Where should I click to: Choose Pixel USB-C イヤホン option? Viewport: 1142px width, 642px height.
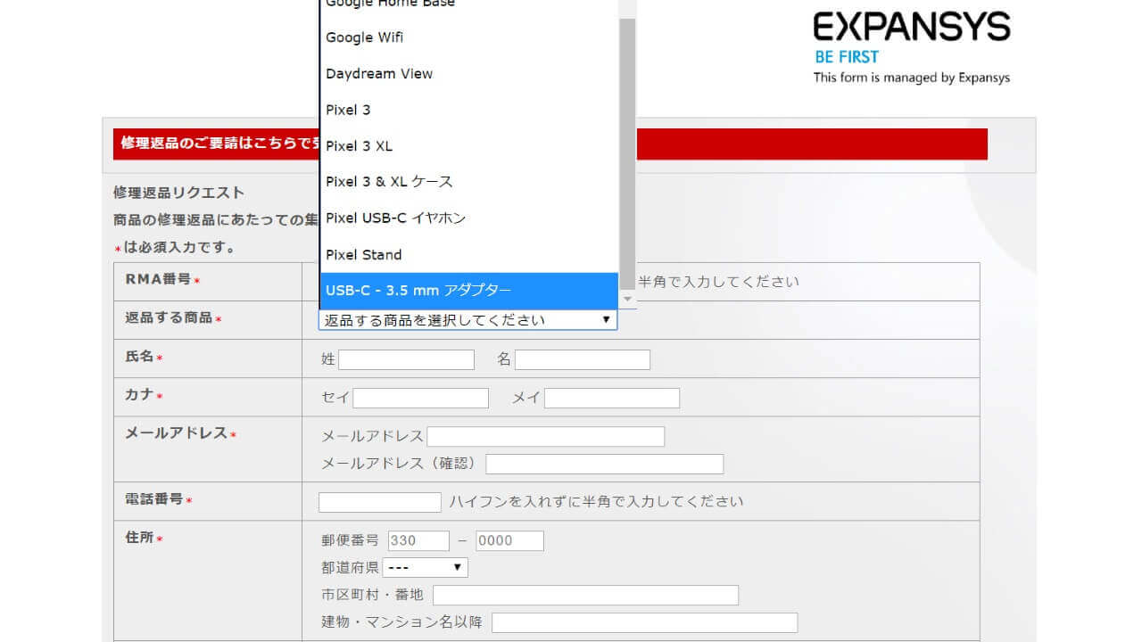395,218
